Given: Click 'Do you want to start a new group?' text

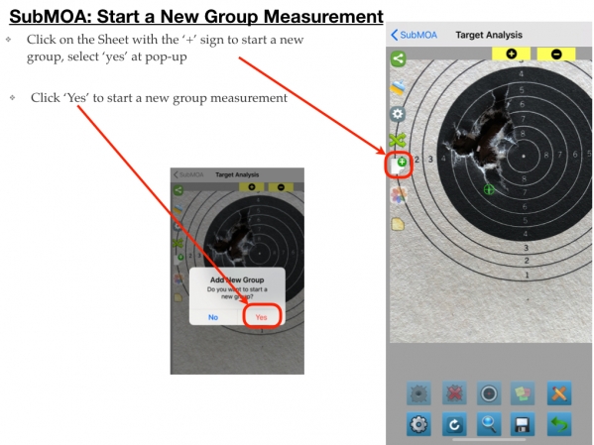Looking at the screenshot, I should [237, 292].
